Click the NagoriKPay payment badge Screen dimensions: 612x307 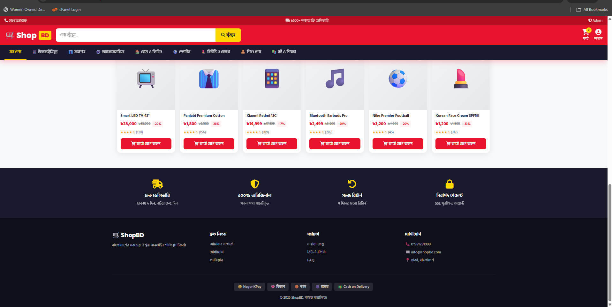coord(249,287)
